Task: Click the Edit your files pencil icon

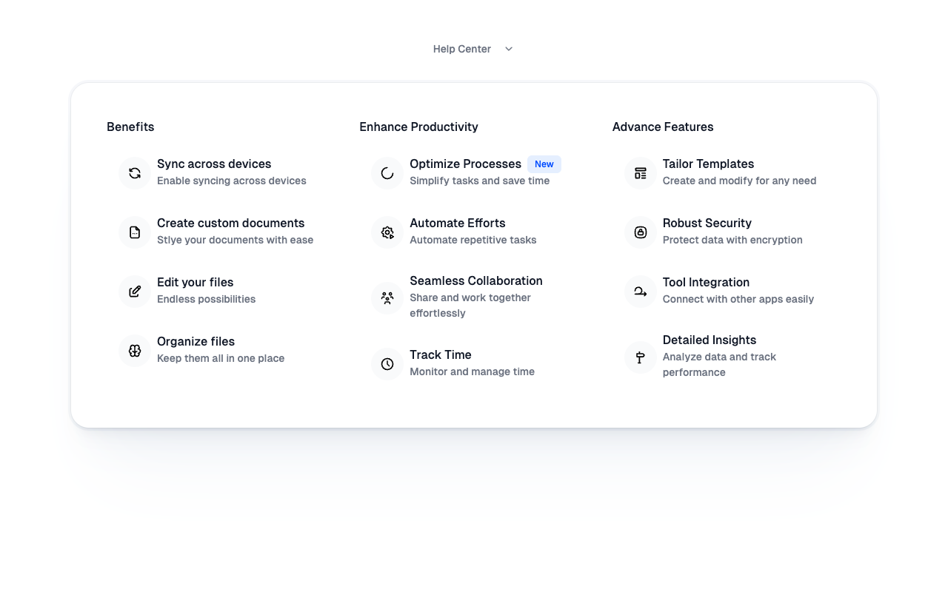Action: click(135, 292)
